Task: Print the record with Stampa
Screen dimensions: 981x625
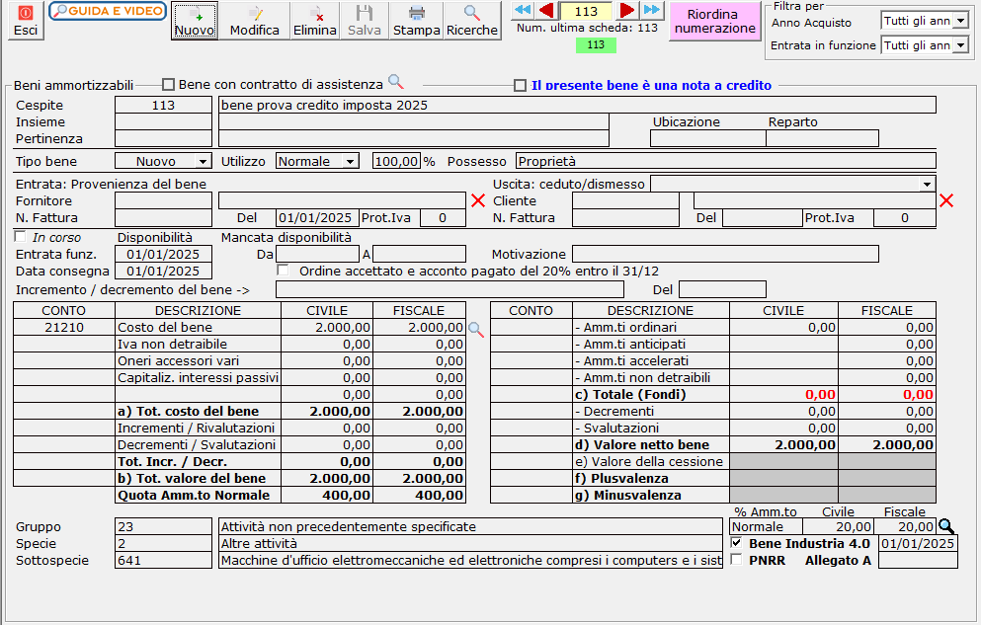Action: [x=416, y=21]
